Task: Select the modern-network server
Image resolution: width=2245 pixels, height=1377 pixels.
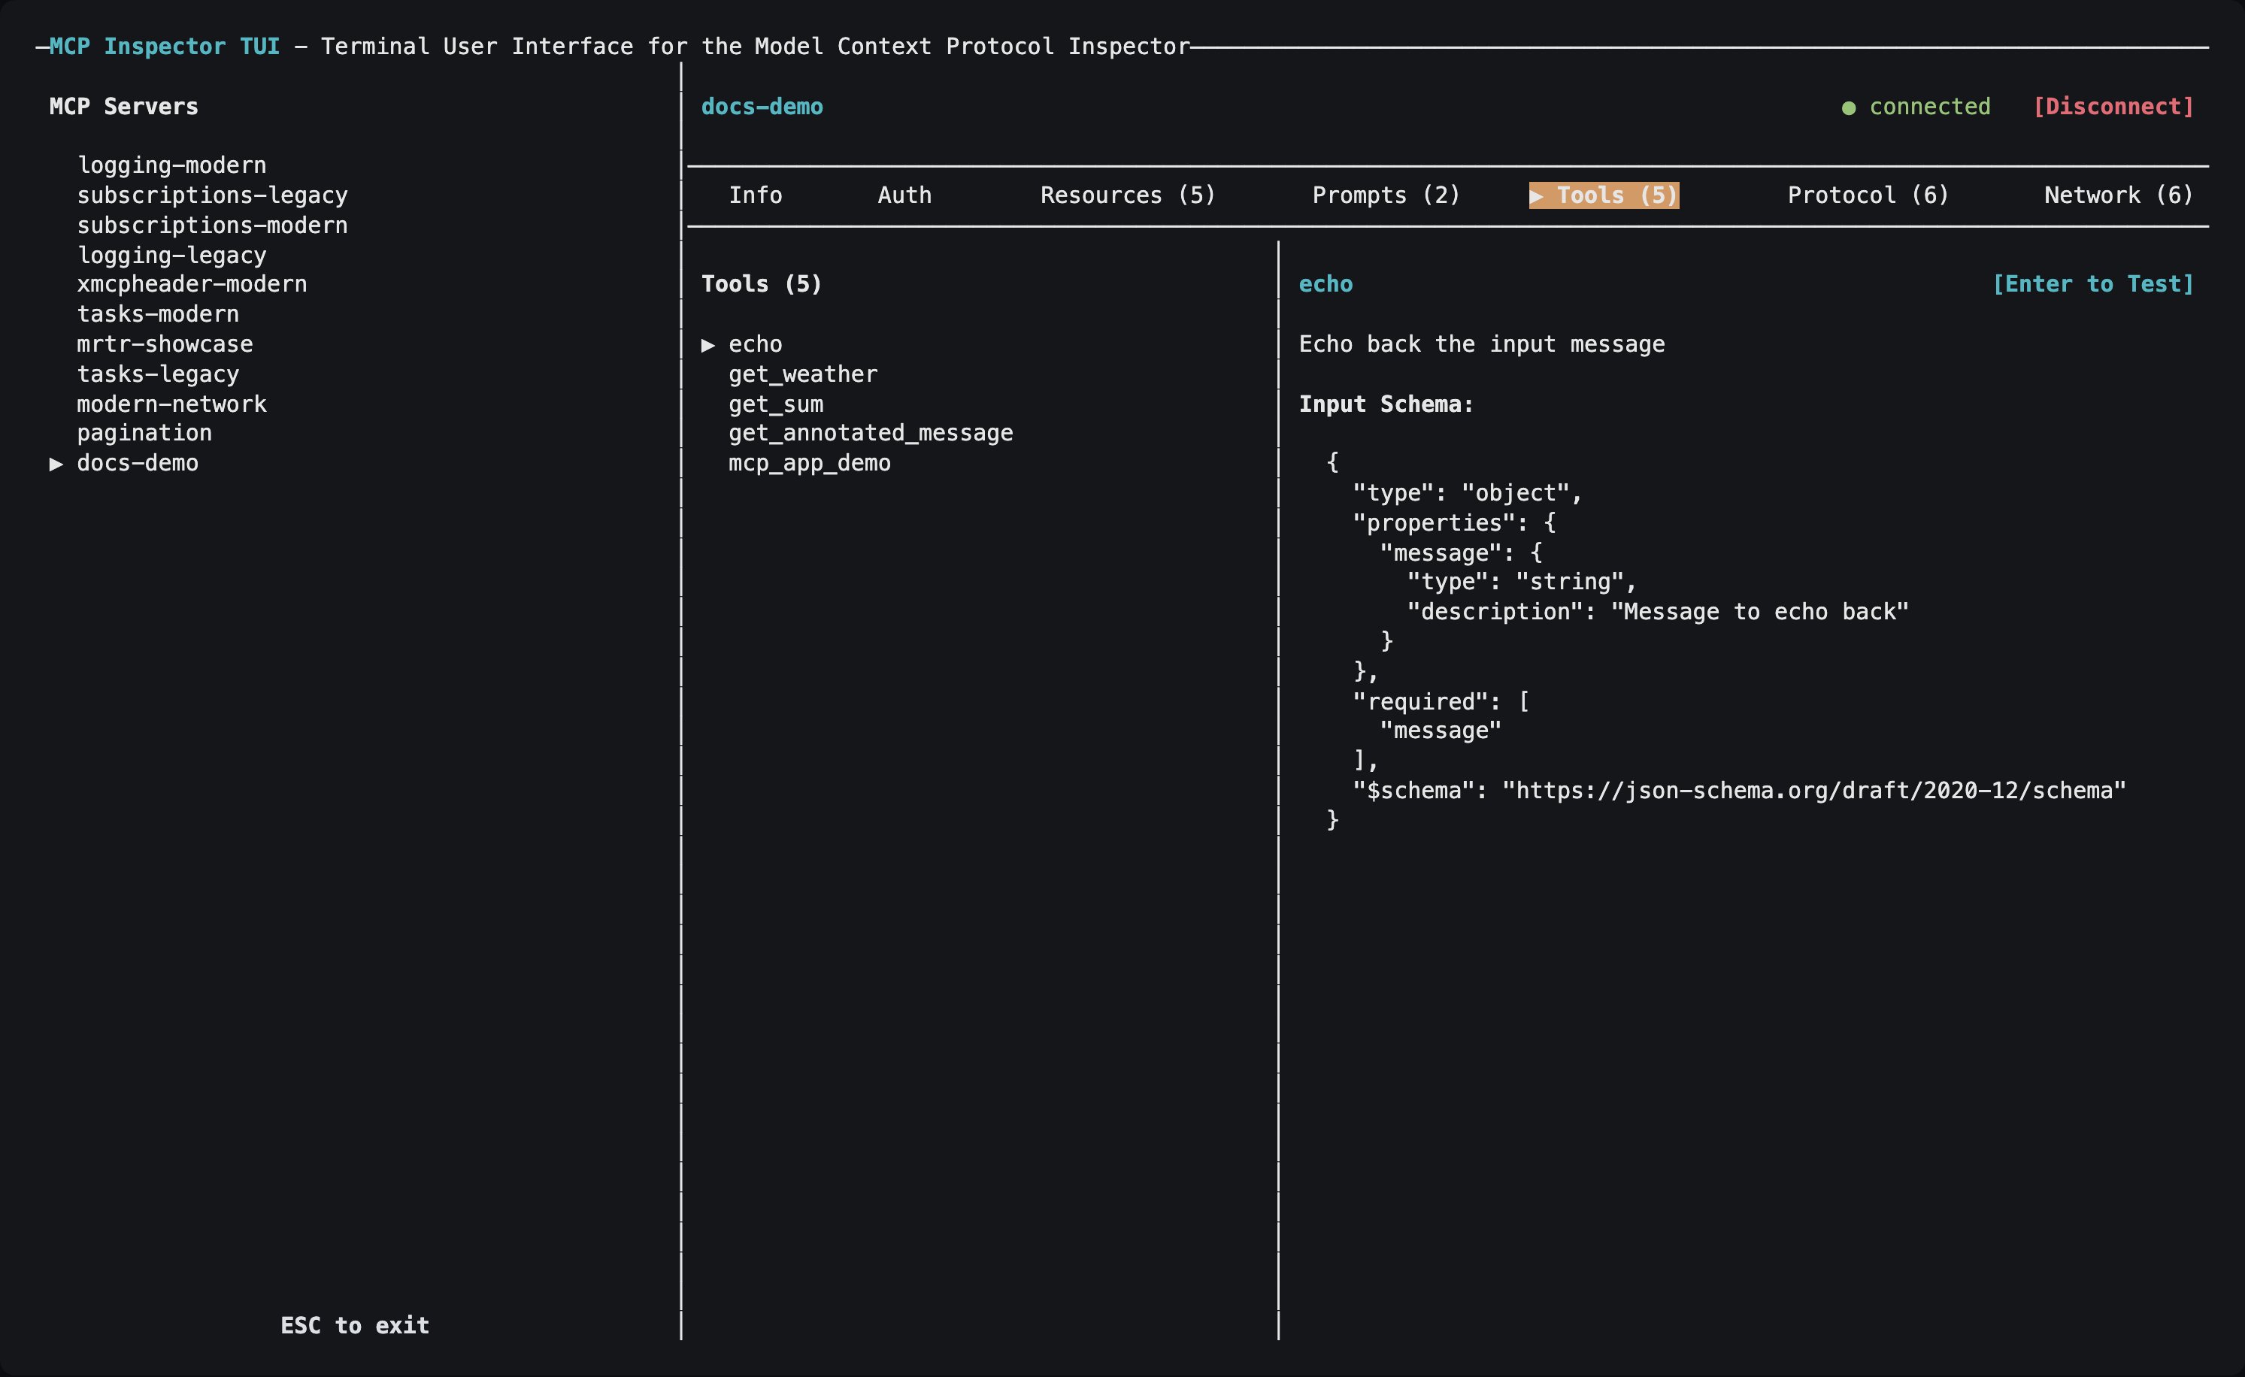Action: click(171, 404)
